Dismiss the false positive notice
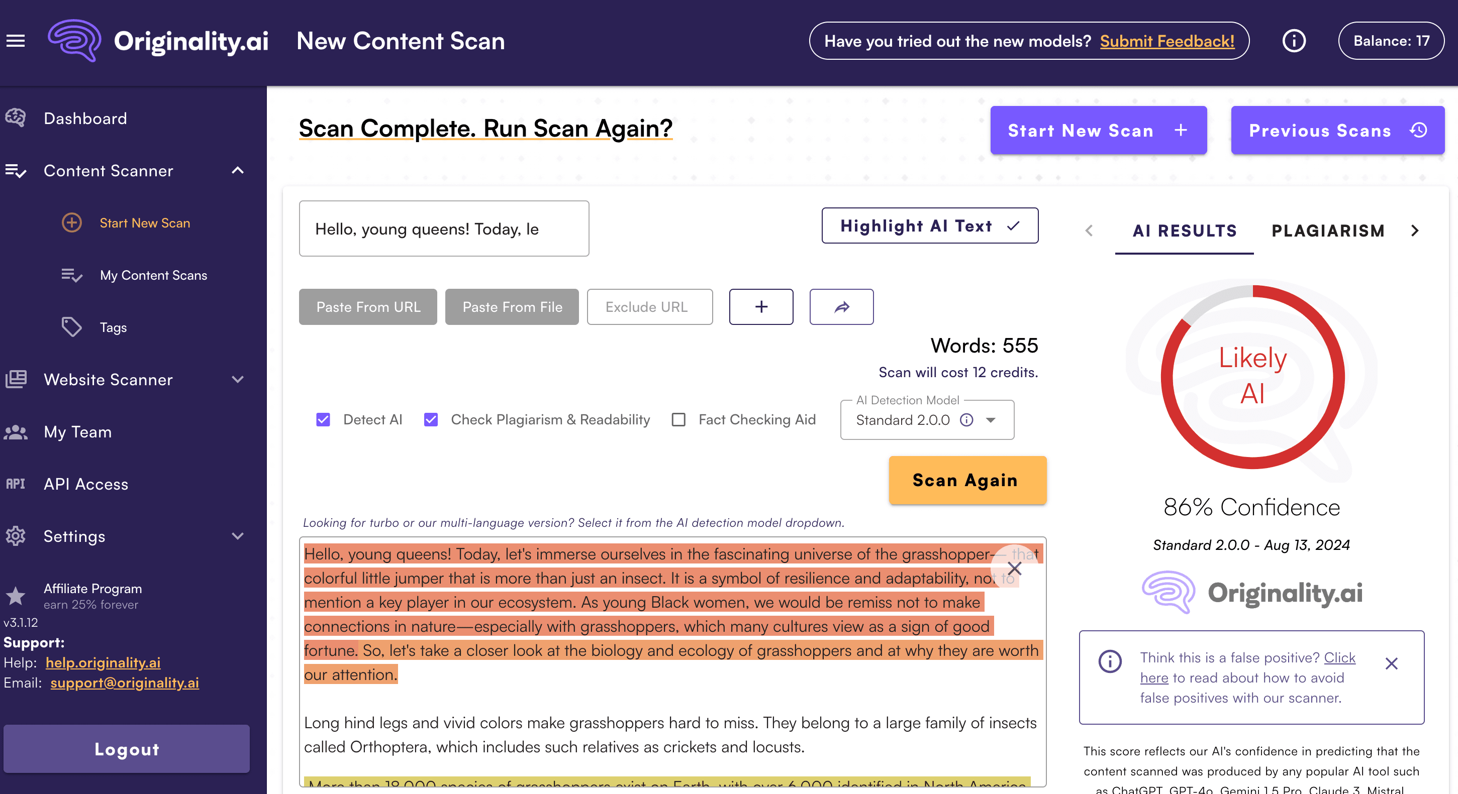The width and height of the screenshot is (1458, 794). point(1391,663)
